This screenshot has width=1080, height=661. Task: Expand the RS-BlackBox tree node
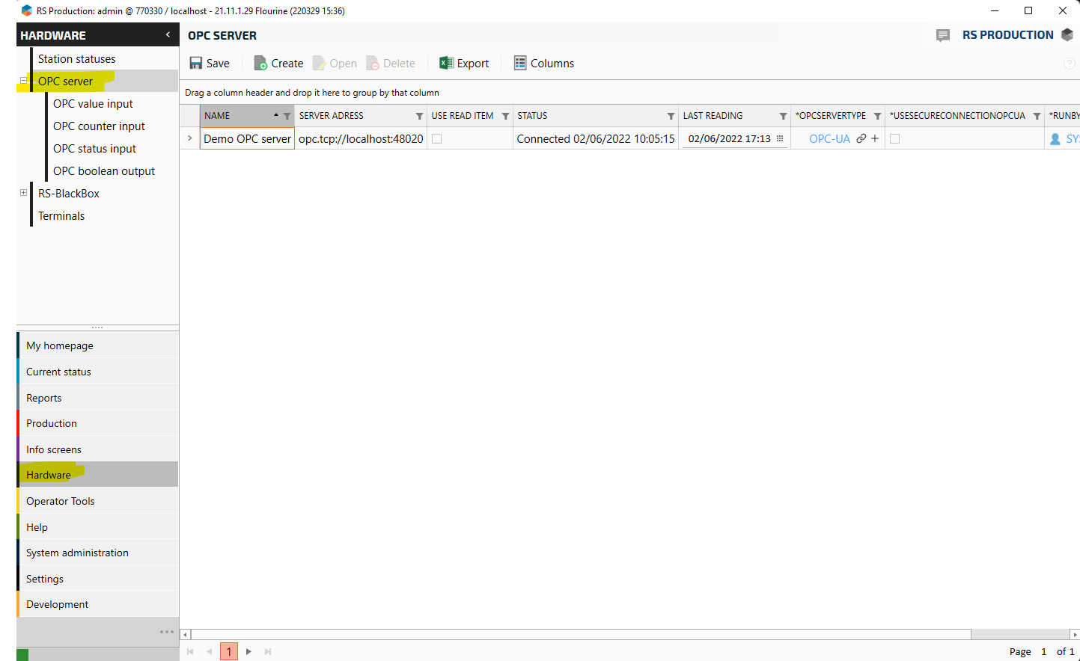pyautogui.click(x=23, y=192)
